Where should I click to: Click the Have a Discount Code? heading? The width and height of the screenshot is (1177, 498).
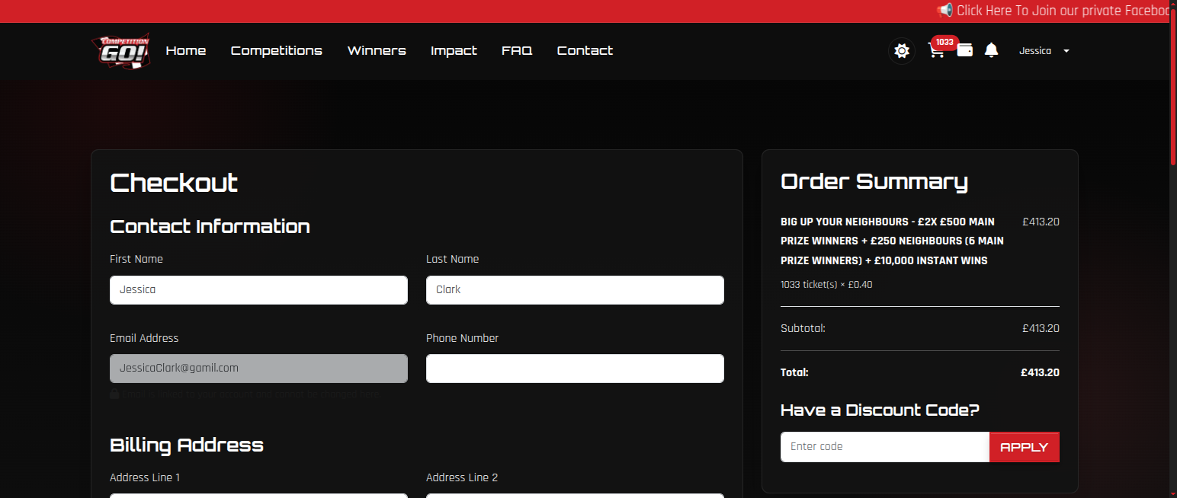[880, 410]
